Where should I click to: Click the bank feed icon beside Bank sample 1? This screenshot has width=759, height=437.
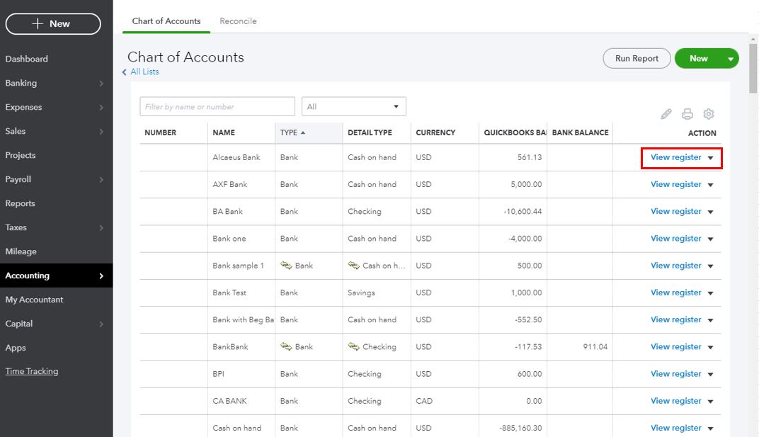(x=287, y=266)
